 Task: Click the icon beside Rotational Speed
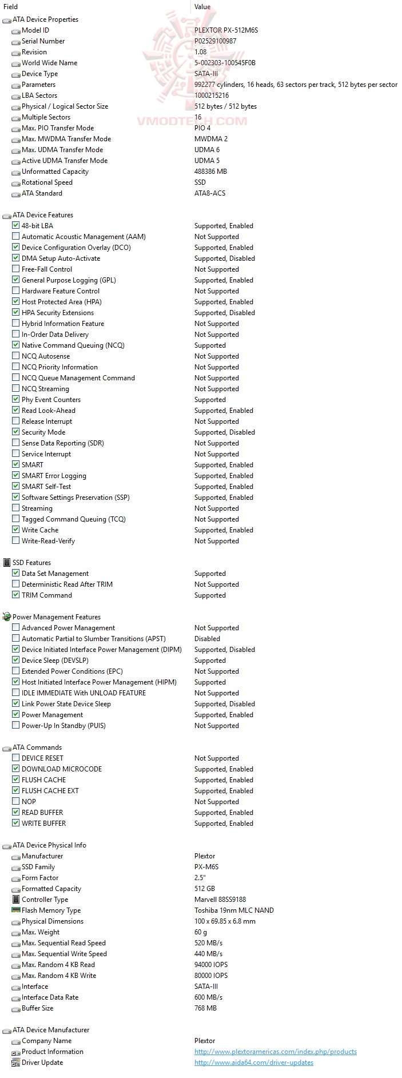tap(16, 183)
